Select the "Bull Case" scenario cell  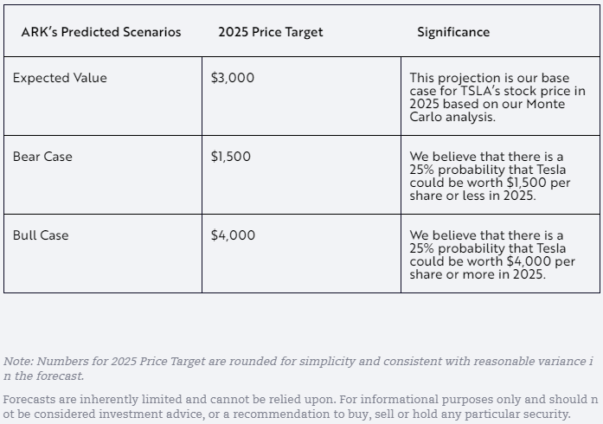point(41,235)
